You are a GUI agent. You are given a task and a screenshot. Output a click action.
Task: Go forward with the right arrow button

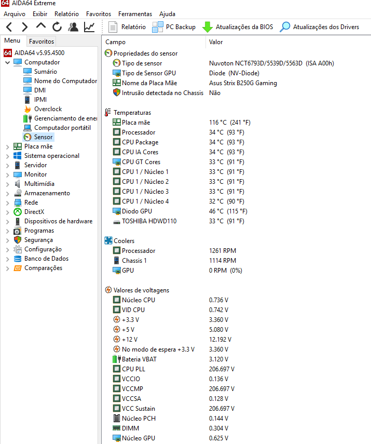point(25,27)
